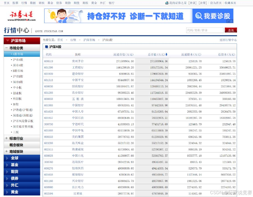This screenshot has width=253, height=197.
Task: Click the 证券之星 Stockstar logo
Action: 21,16
